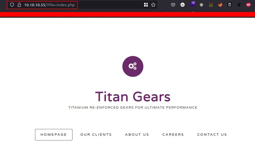Click the colorful sliders extension icon
This screenshot has width=255, height=161.
[x=211, y=4]
